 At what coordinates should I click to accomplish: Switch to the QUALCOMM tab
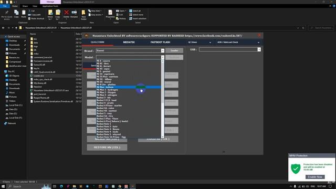98,42
